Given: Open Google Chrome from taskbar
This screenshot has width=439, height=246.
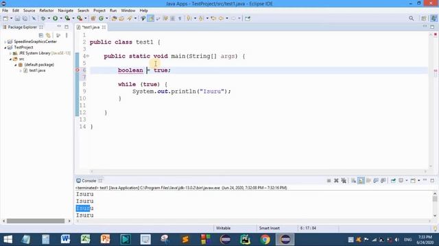Looking at the screenshot, I should (x=265, y=239).
